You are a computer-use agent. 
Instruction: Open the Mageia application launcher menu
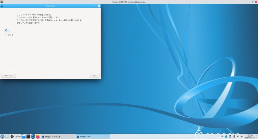[x=3, y=136]
